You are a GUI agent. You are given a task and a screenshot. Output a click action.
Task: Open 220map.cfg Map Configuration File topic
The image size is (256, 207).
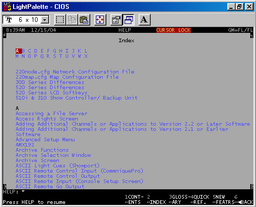point(67,77)
